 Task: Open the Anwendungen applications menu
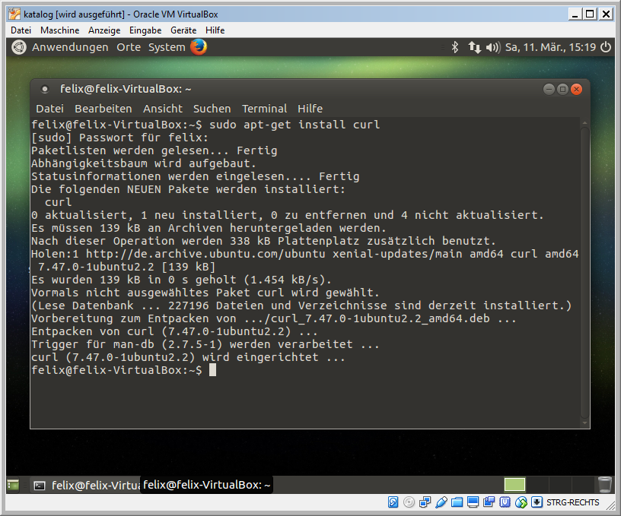point(70,47)
